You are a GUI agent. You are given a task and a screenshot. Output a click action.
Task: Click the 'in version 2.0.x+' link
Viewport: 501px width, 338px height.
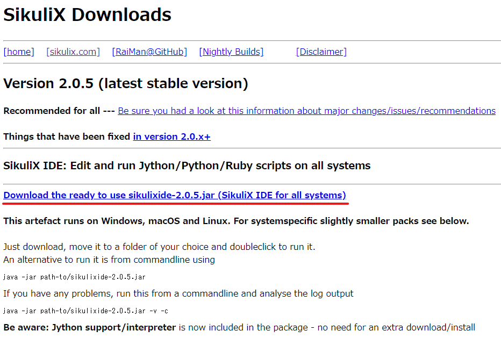pyautogui.click(x=171, y=136)
